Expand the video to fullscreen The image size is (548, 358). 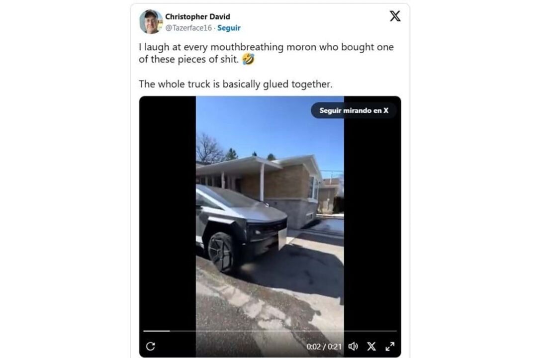[390, 346]
